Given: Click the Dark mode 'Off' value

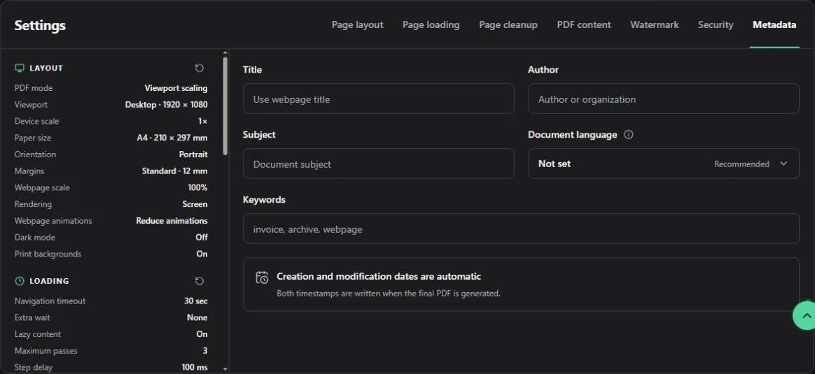Looking at the screenshot, I should point(202,238).
